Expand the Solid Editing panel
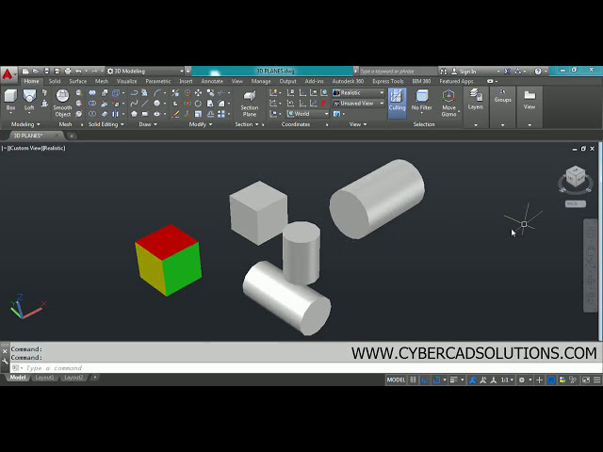The height and width of the screenshot is (452, 603). click(105, 124)
